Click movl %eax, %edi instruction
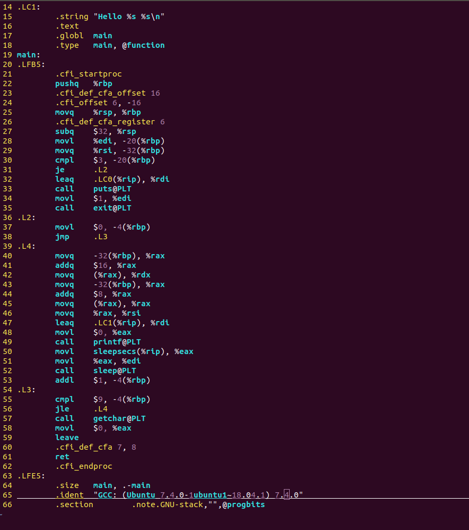The height and width of the screenshot is (530, 469). 98,361
